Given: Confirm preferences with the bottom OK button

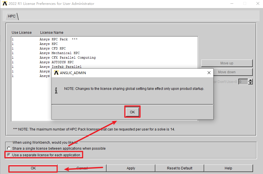Looking at the screenshot, I should [x=33, y=168].
